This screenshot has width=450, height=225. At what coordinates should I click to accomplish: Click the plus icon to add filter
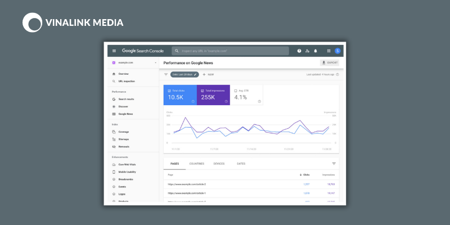pos(204,74)
